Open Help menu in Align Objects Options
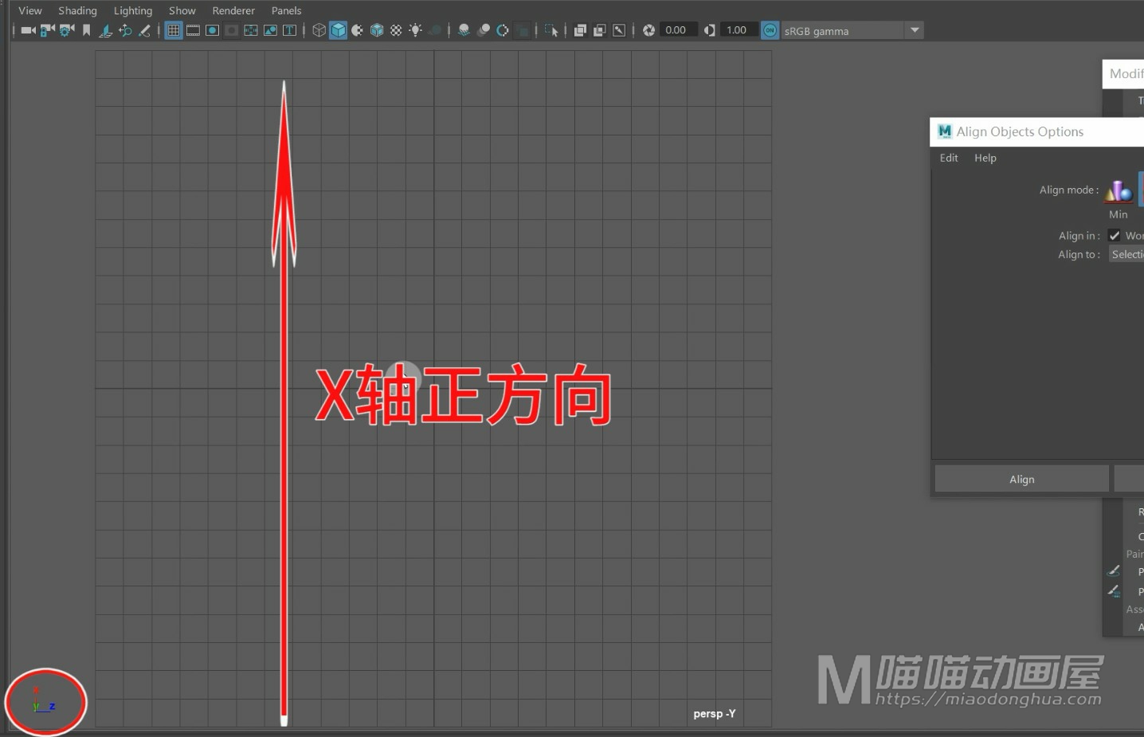 click(x=985, y=158)
